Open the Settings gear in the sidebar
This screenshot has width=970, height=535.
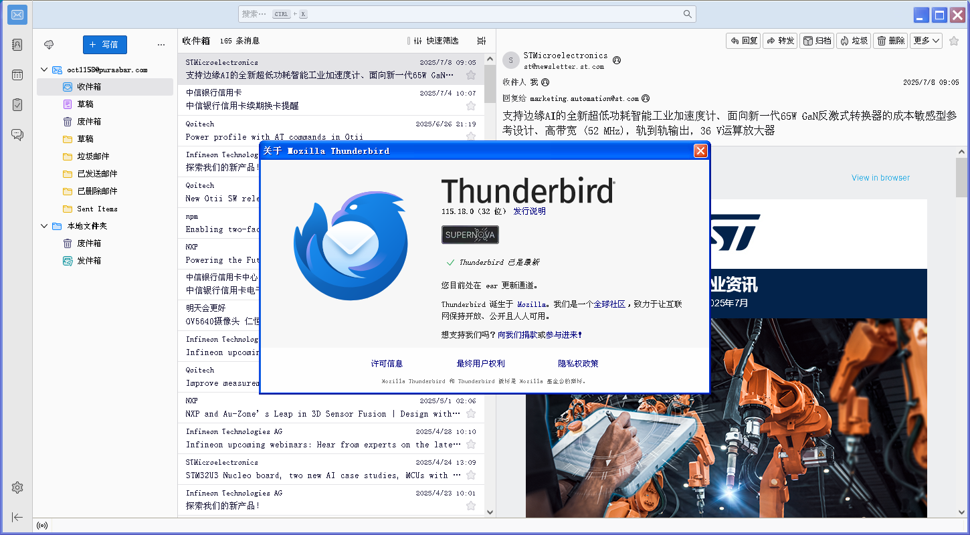tap(17, 488)
